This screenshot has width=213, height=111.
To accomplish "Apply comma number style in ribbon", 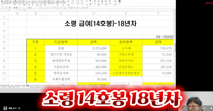I will coord(32,5).
